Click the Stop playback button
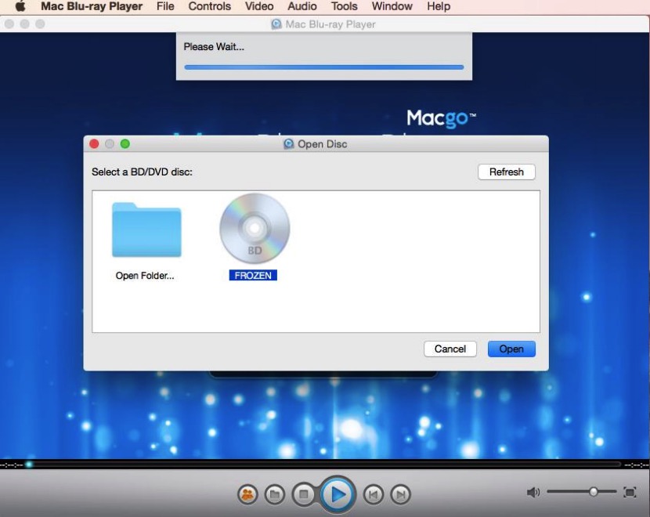Screen dimensions: 650x517 (303, 494)
